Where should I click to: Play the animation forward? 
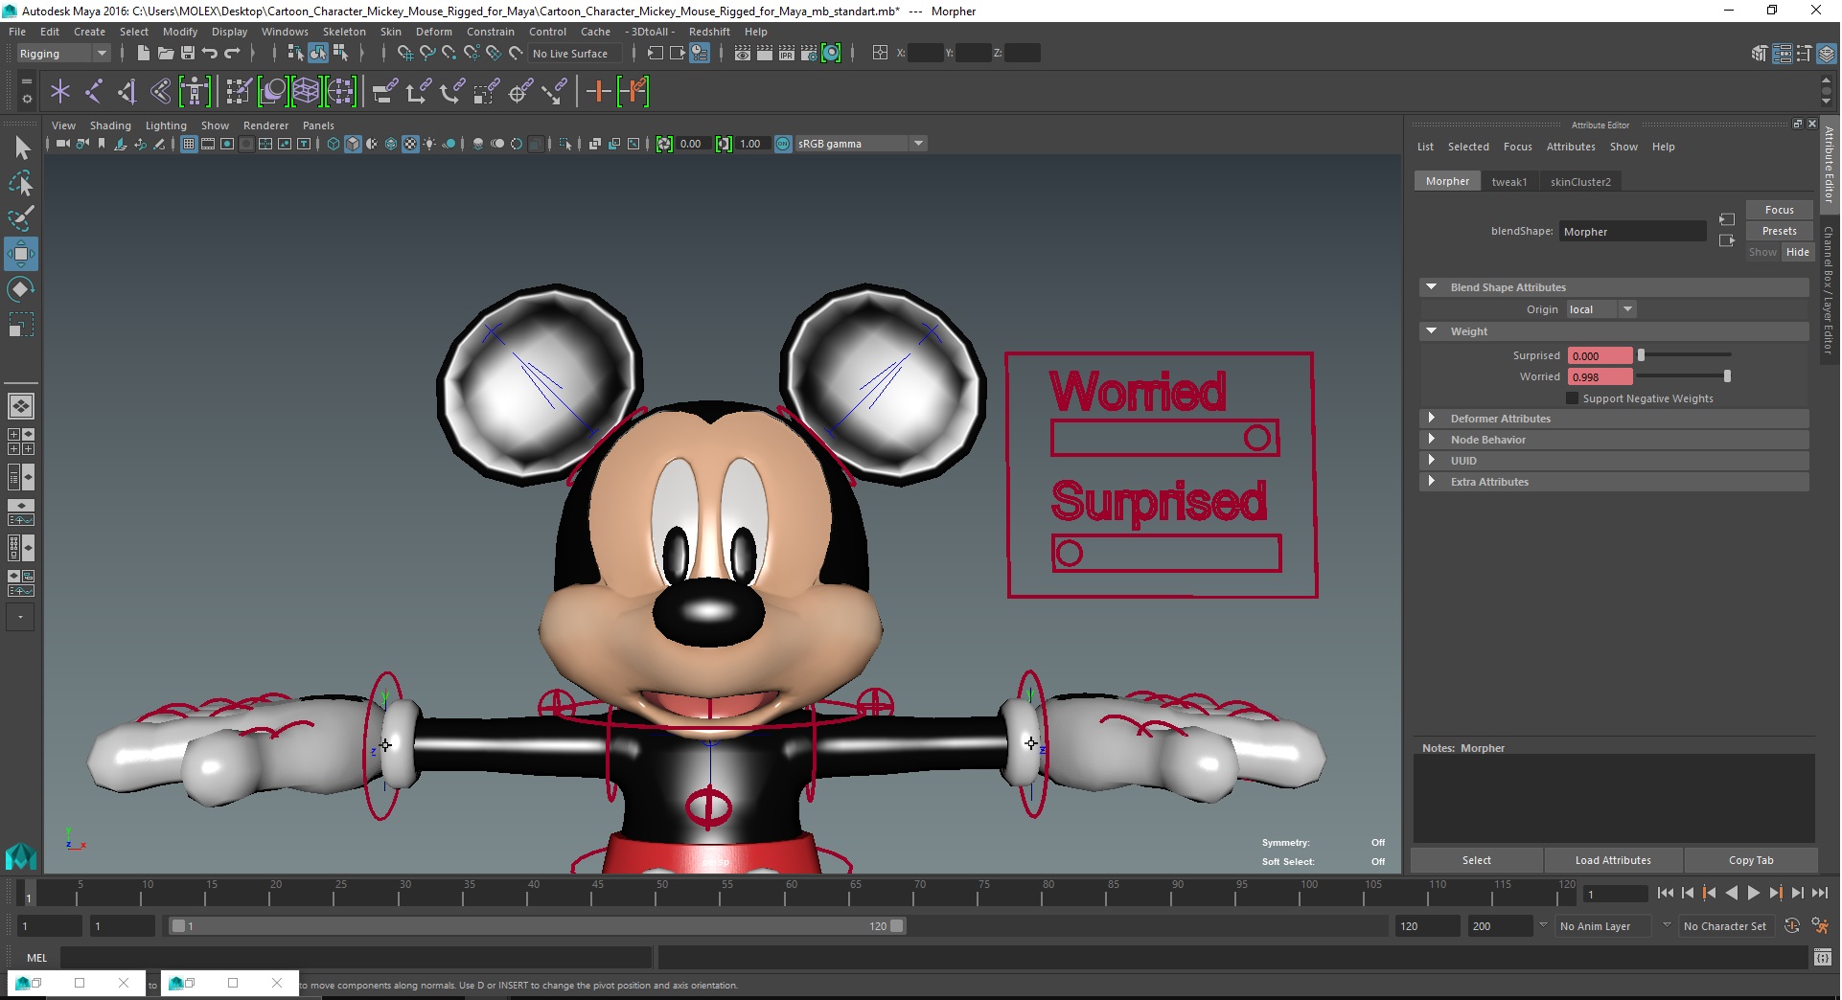(x=1753, y=893)
